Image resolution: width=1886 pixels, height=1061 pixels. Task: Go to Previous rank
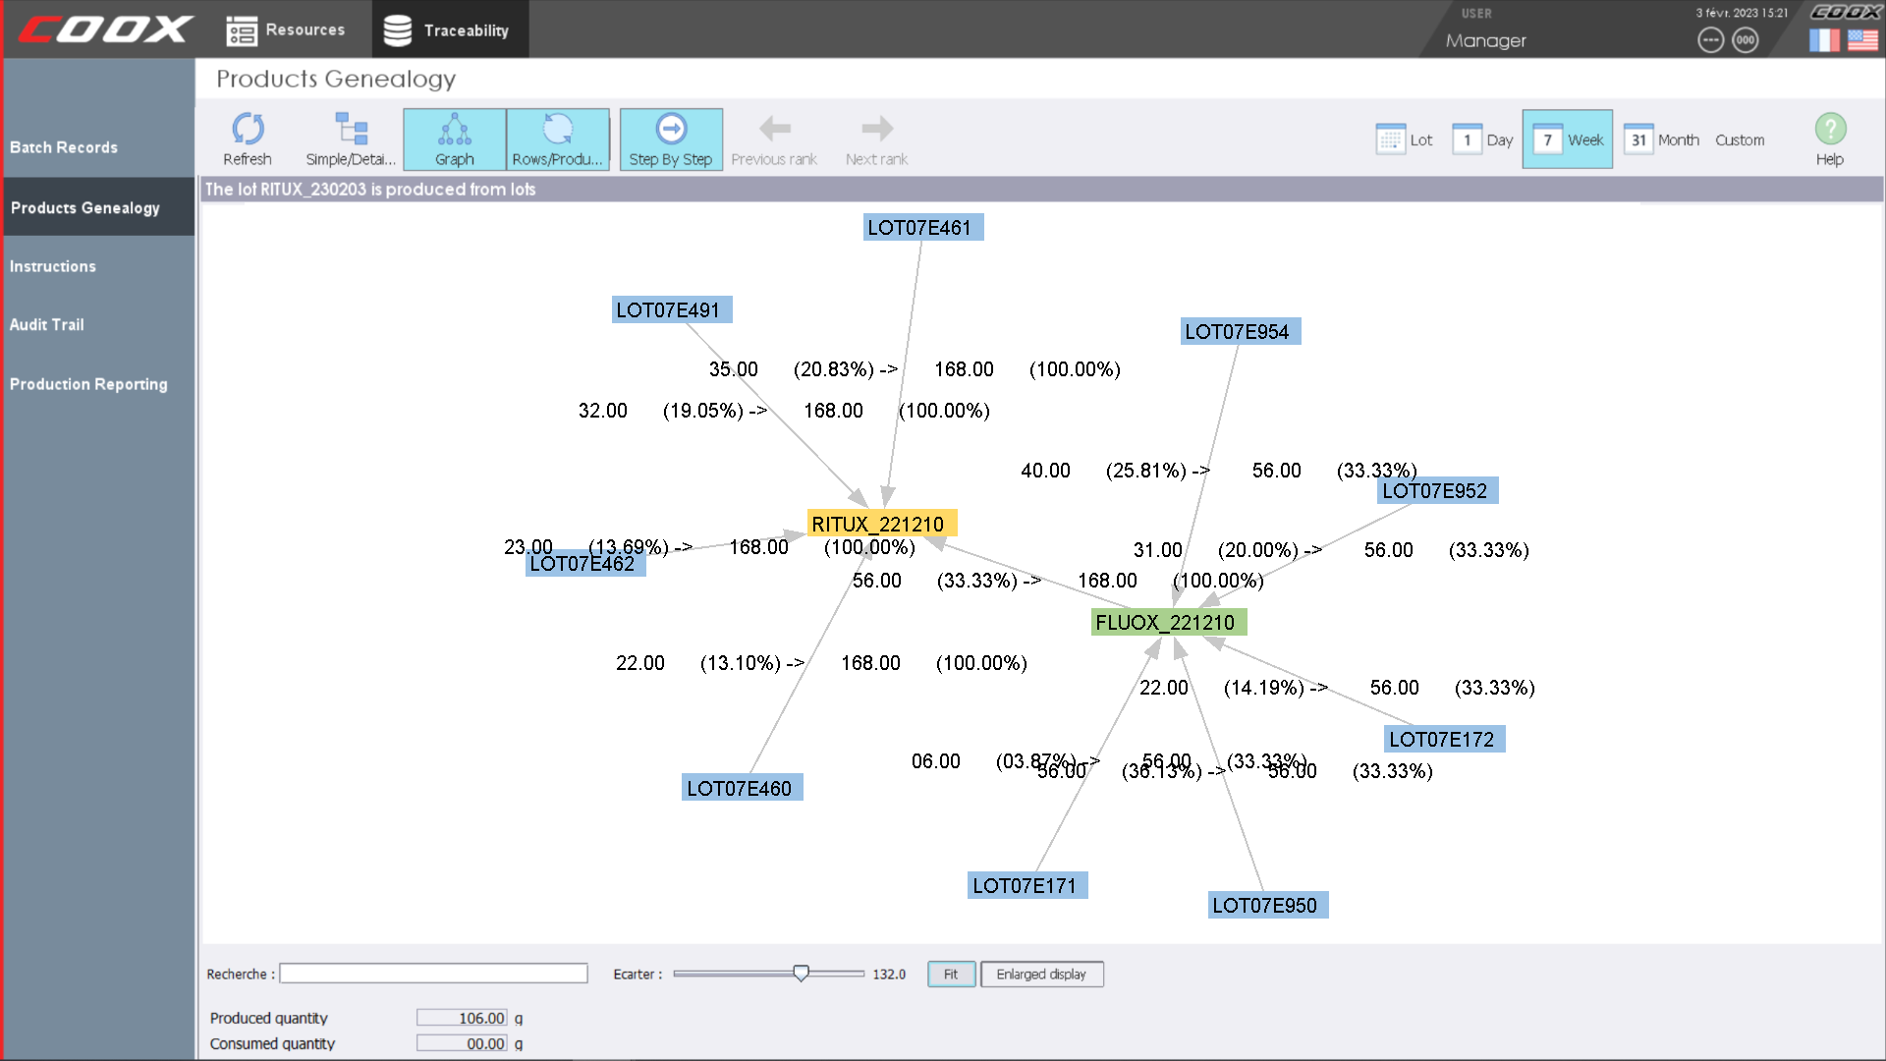tap(774, 140)
